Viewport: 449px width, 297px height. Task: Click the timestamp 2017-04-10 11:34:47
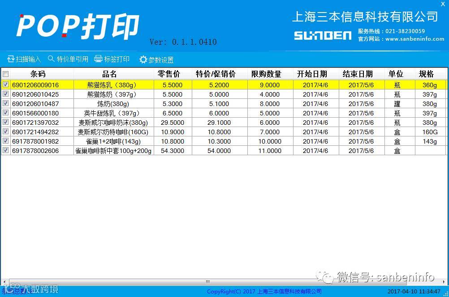click(x=414, y=291)
